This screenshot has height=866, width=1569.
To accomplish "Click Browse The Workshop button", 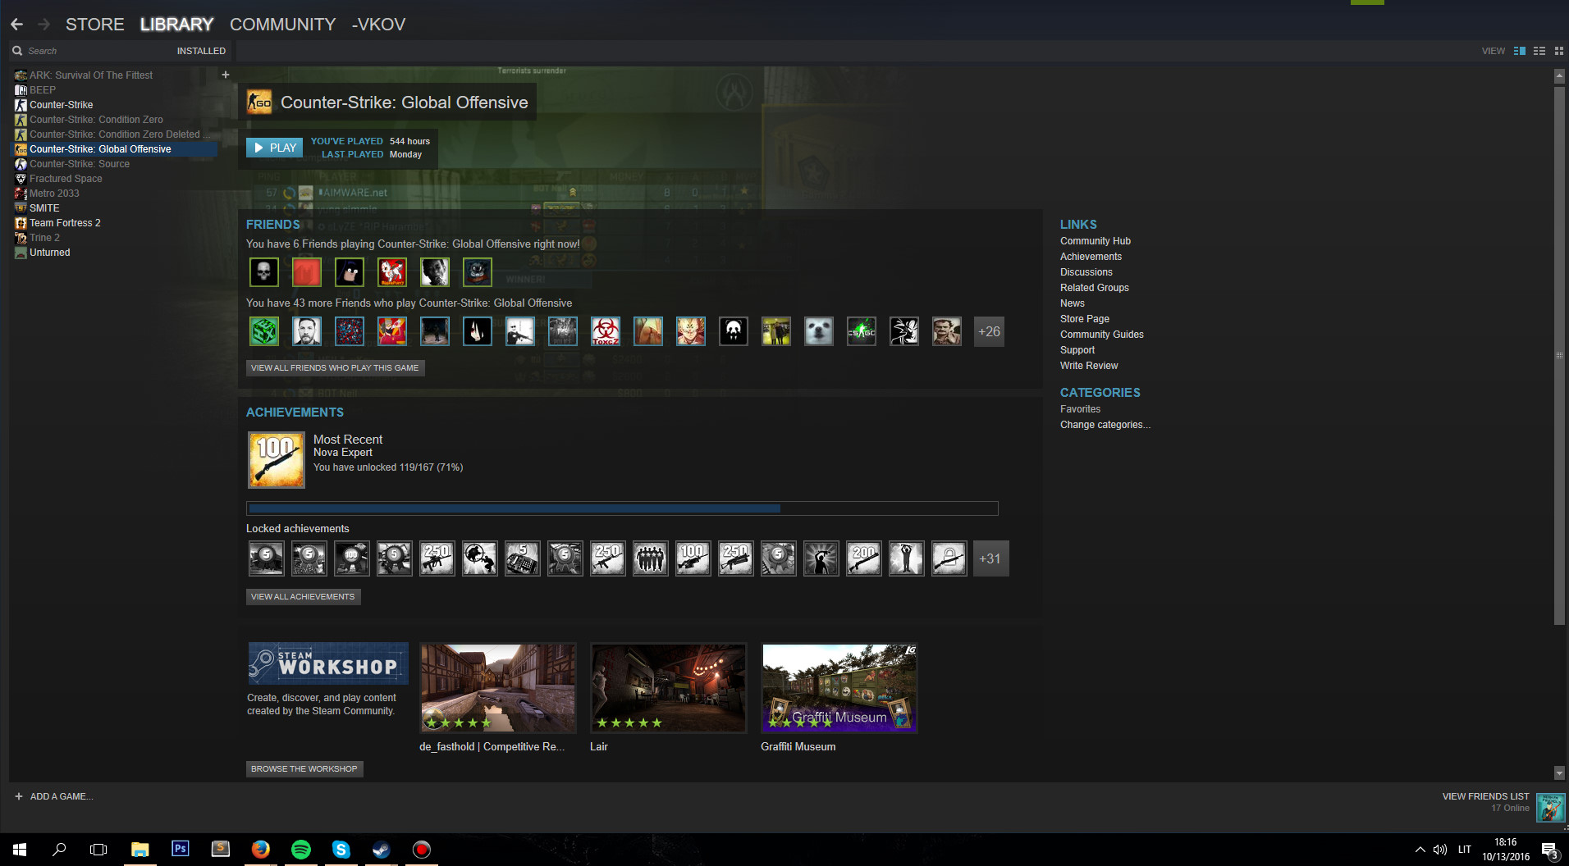I will [x=304, y=769].
